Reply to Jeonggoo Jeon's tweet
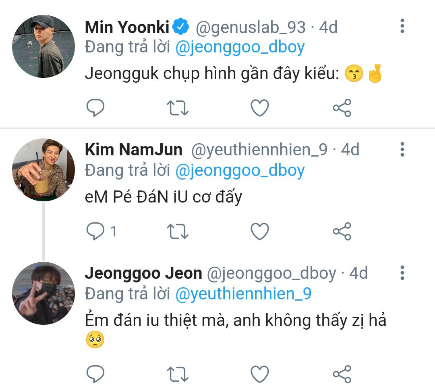Image resolution: width=435 pixels, height=391 pixels. [95, 374]
